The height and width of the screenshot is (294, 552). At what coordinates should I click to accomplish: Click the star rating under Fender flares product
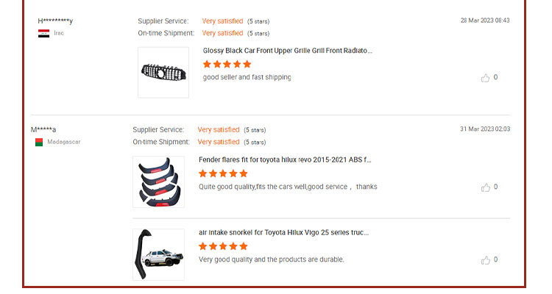coord(223,173)
